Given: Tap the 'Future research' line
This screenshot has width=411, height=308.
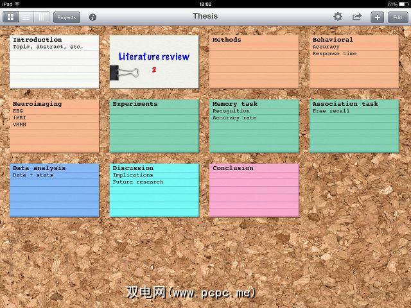Looking at the screenshot, I should coord(138,182).
